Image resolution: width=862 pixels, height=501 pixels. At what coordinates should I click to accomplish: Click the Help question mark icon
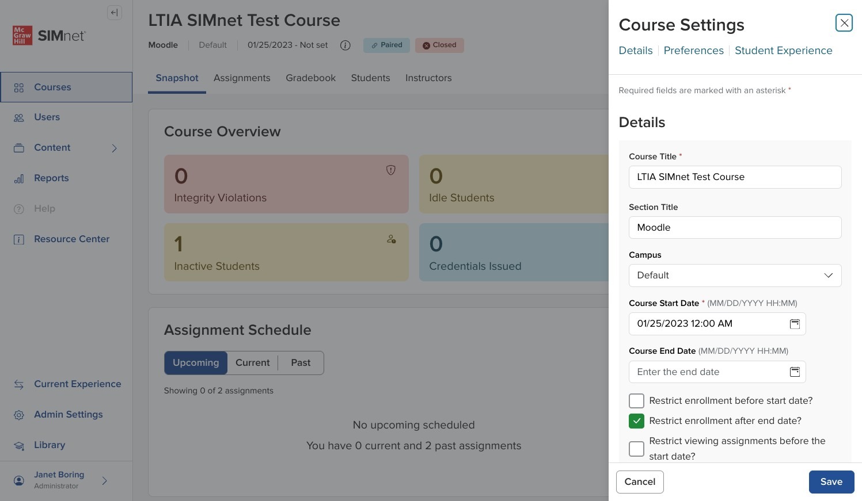[x=19, y=209]
